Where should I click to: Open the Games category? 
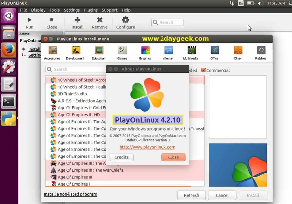coord(122,53)
